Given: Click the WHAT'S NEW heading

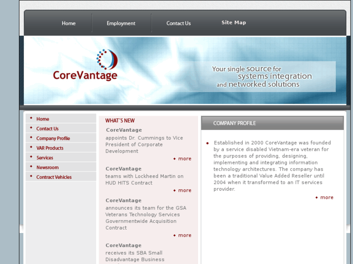Looking at the screenshot, I should pos(120,121).
